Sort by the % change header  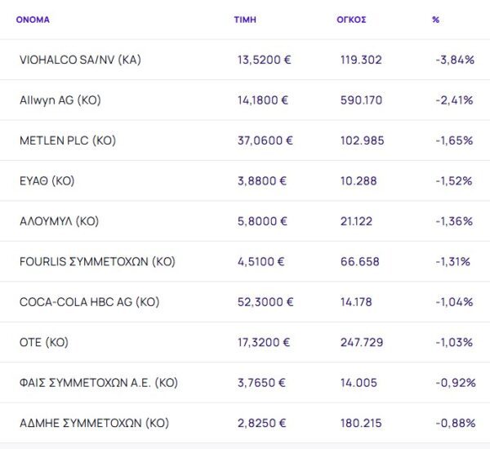click(x=435, y=20)
